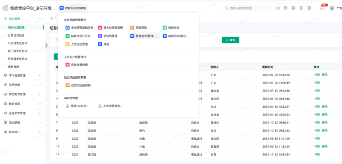Click 删除 for 孔庆 row

tap(325, 106)
